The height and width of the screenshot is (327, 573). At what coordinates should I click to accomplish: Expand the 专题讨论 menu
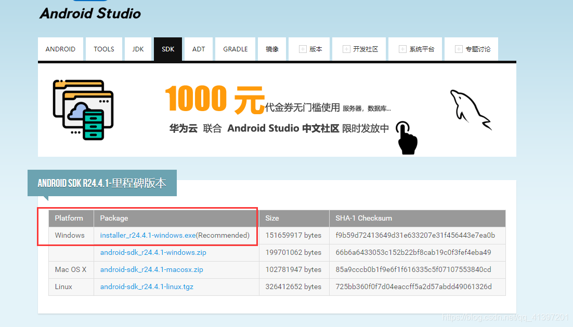click(472, 49)
